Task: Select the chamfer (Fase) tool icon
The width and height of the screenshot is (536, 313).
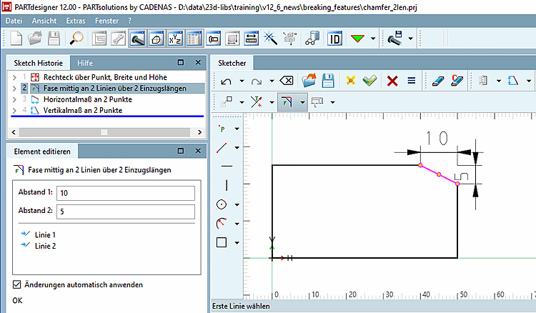Action: click(287, 101)
